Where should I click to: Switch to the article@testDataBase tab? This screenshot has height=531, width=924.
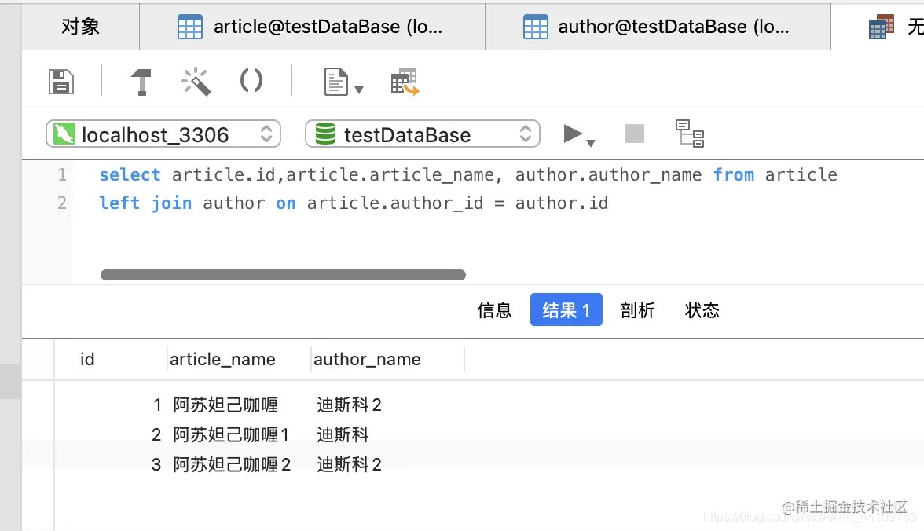coord(313,27)
